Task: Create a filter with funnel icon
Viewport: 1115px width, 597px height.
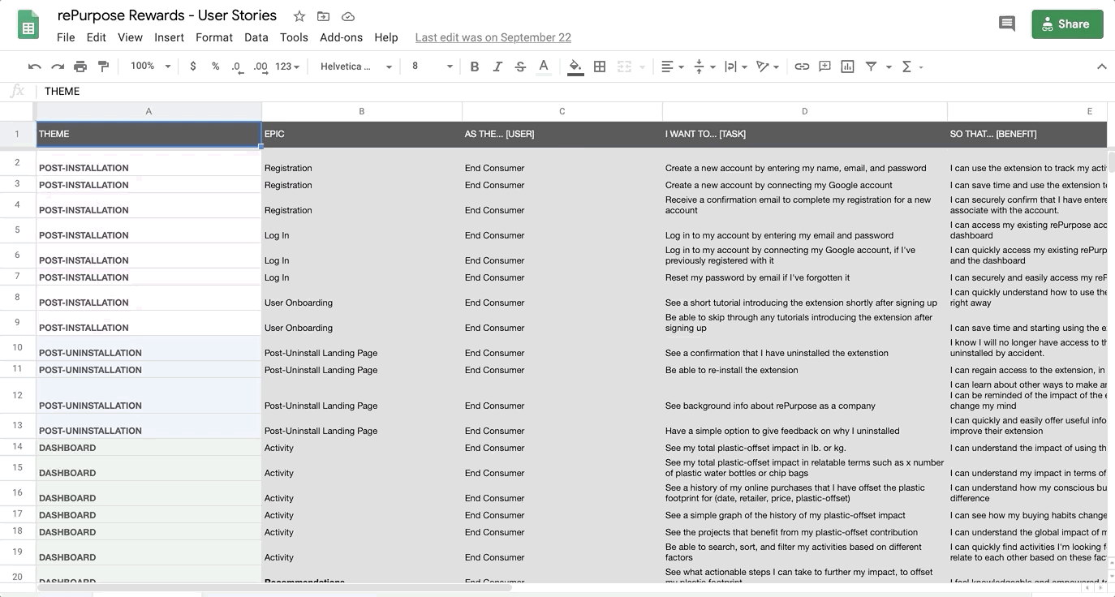Action: tap(871, 67)
